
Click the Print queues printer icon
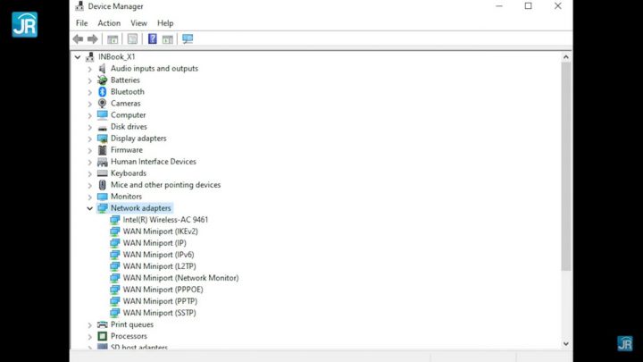[102, 324]
